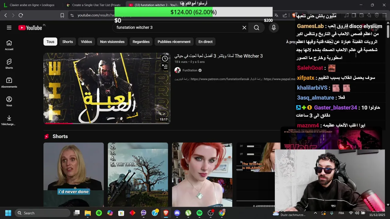Play the Witcher 3 video thumbnail
This screenshot has height=219, width=390.
coord(107,88)
